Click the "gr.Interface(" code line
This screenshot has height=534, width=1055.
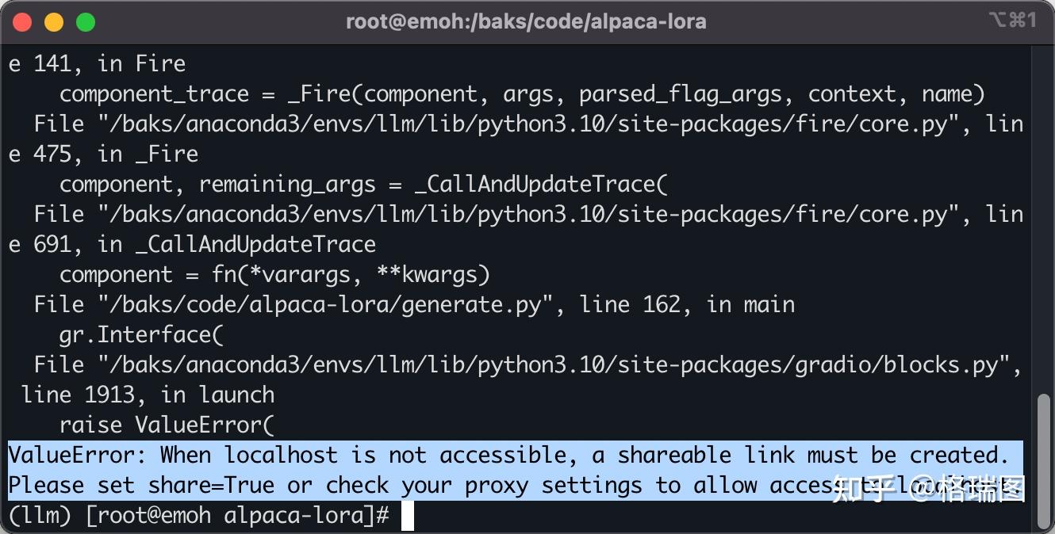pos(142,335)
